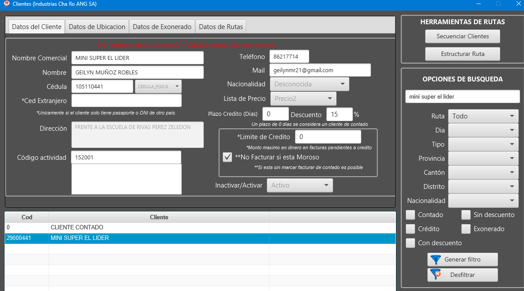Click the Estructurar Ruta button
This screenshot has width=524, height=291.
(x=463, y=54)
